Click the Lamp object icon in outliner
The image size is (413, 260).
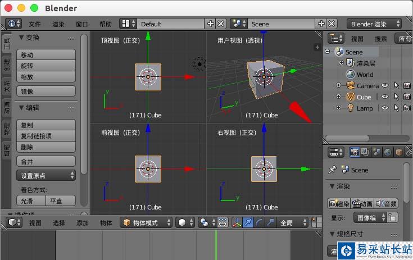[x=350, y=108]
